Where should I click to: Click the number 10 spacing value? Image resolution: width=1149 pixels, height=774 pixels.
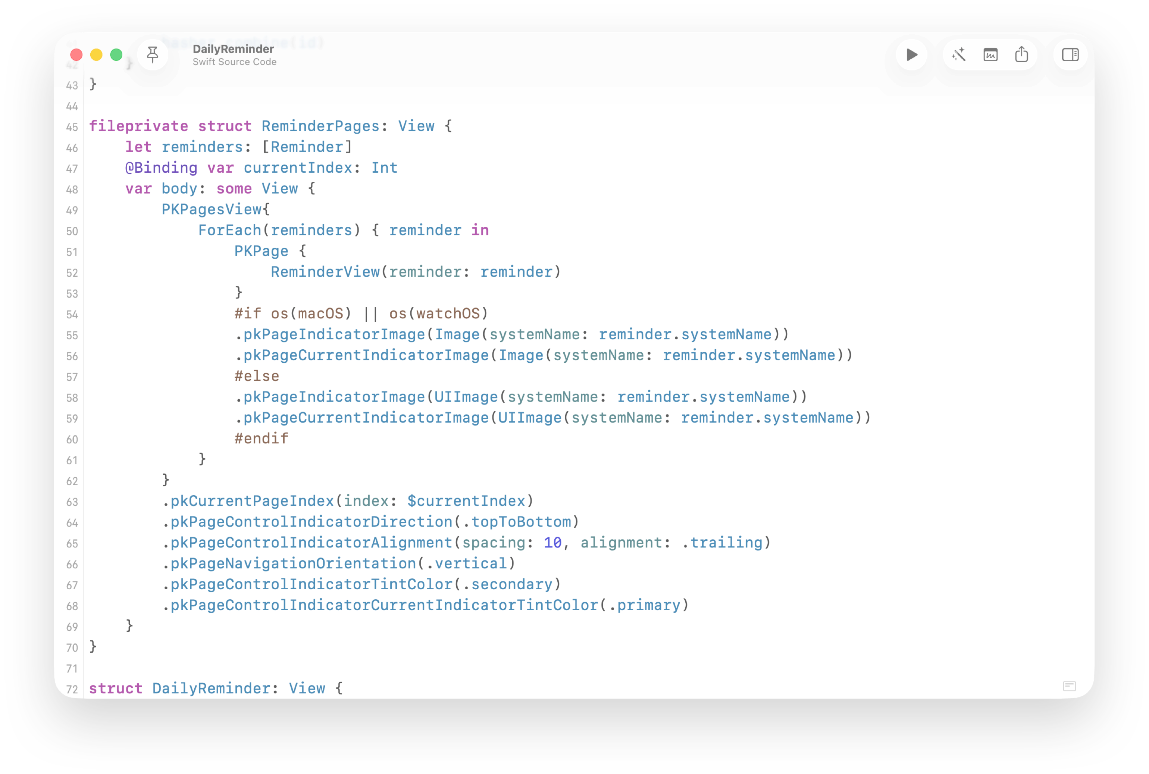tap(552, 543)
